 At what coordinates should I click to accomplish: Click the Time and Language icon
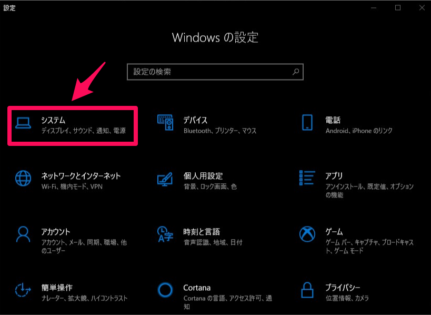pos(165,233)
